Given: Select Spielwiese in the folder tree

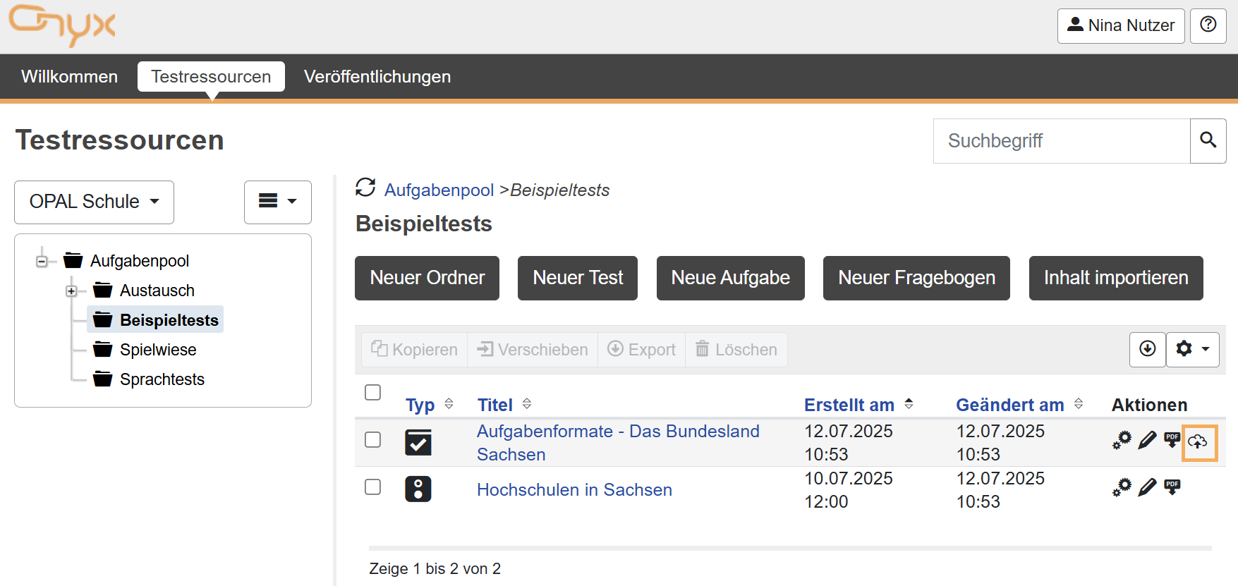Looking at the screenshot, I should [x=158, y=350].
